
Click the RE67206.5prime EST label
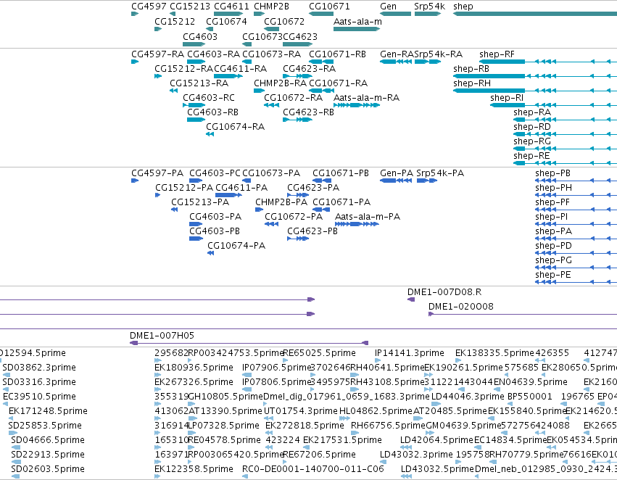(x=319, y=455)
